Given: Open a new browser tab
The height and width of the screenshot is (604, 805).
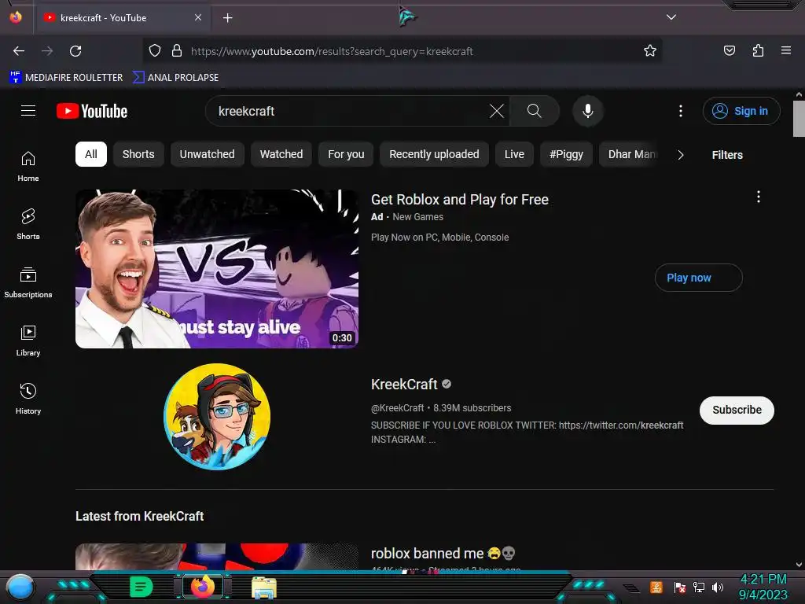Looking at the screenshot, I should [228, 18].
